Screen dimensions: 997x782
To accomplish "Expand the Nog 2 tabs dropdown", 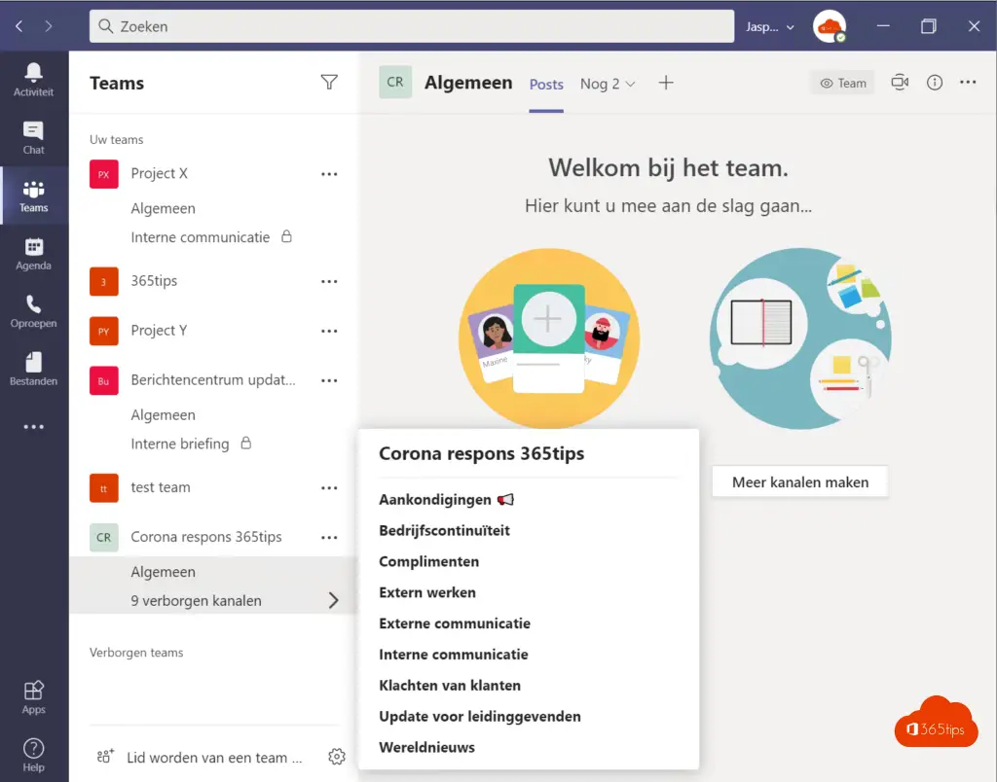I will pos(608,84).
